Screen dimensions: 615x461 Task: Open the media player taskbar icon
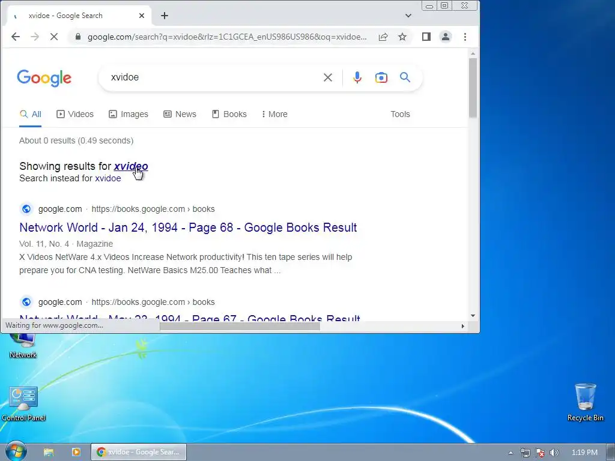tap(76, 453)
